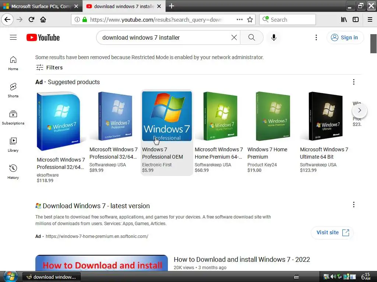377x282 pixels.
Task: Click the softonic.com ad URL
Action: (x=97, y=236)
